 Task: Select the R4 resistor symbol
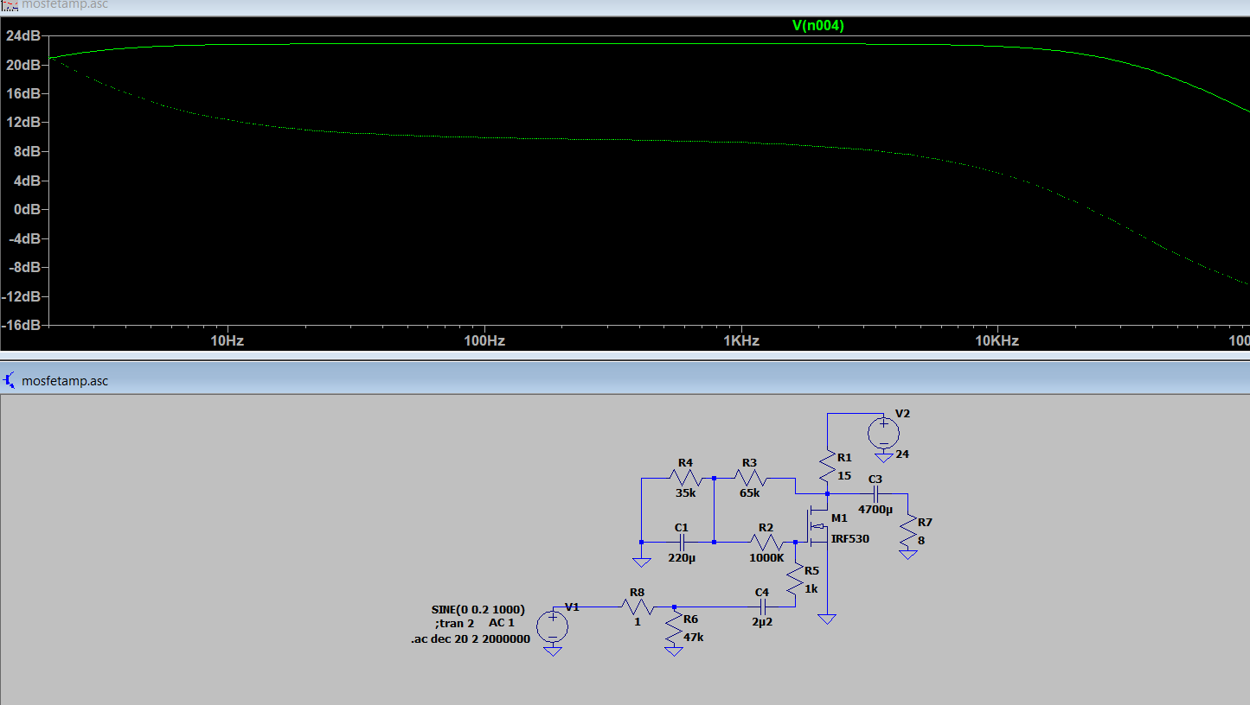point(684,478)
